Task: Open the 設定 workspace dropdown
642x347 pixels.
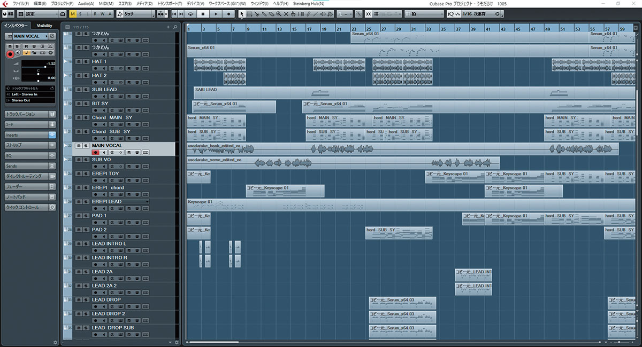Action: tap(41, 13)
